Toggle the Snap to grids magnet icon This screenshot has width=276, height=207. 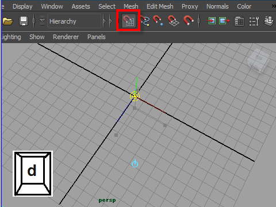click(128, 20)
